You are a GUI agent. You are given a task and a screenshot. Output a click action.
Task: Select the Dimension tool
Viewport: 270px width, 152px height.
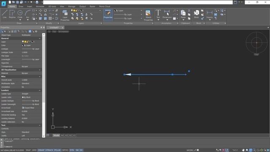[x=167, y=14]
